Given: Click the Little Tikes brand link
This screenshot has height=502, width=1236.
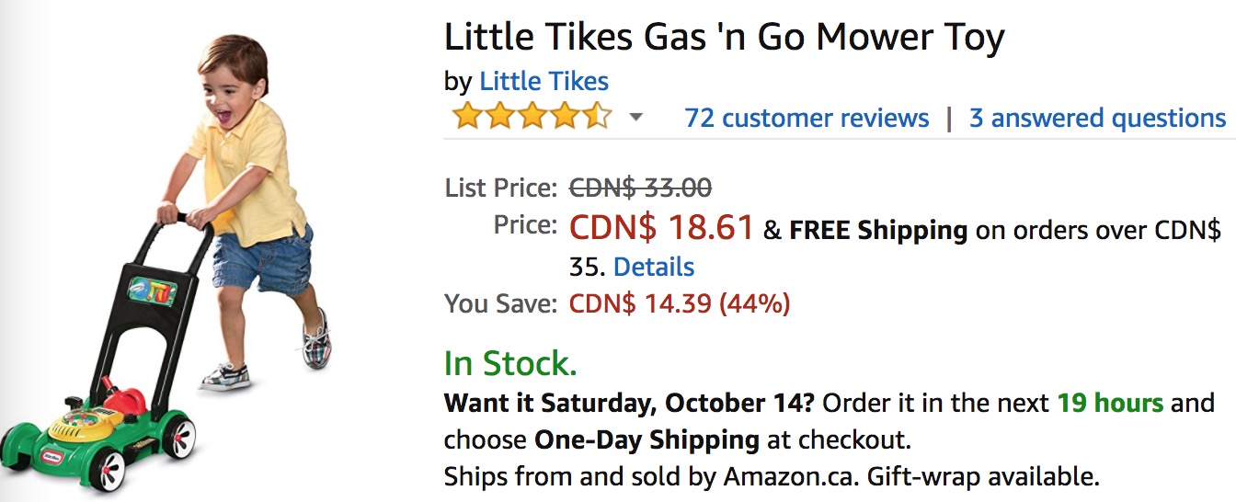Looking at the screenshot, I should [x=544, y=81].
